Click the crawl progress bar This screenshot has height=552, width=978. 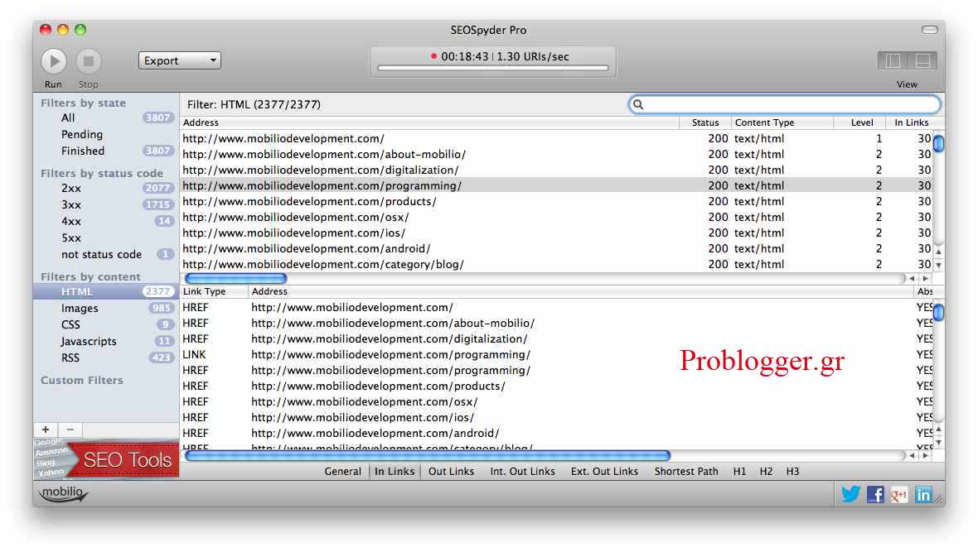click(x=493, y=68)
